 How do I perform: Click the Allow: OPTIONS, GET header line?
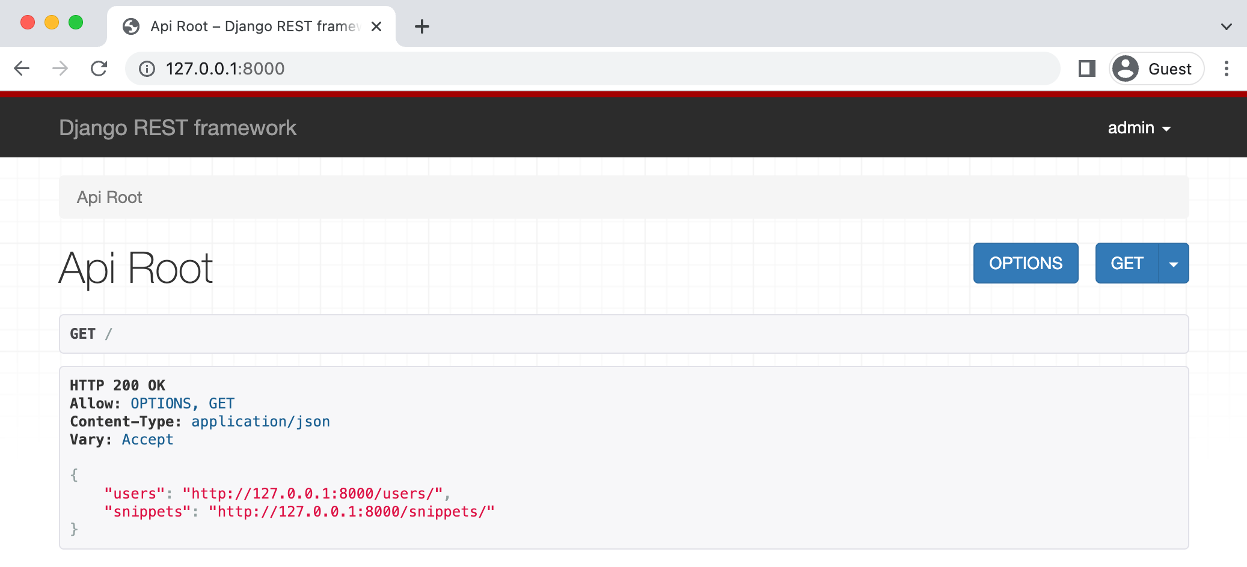tap(152, 404)
